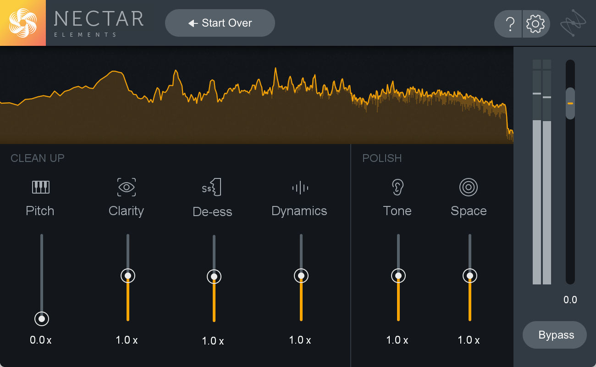The image size is (596, 367).
Task: Select the Pitch module keyboard icon
Action: coord(40,187)
